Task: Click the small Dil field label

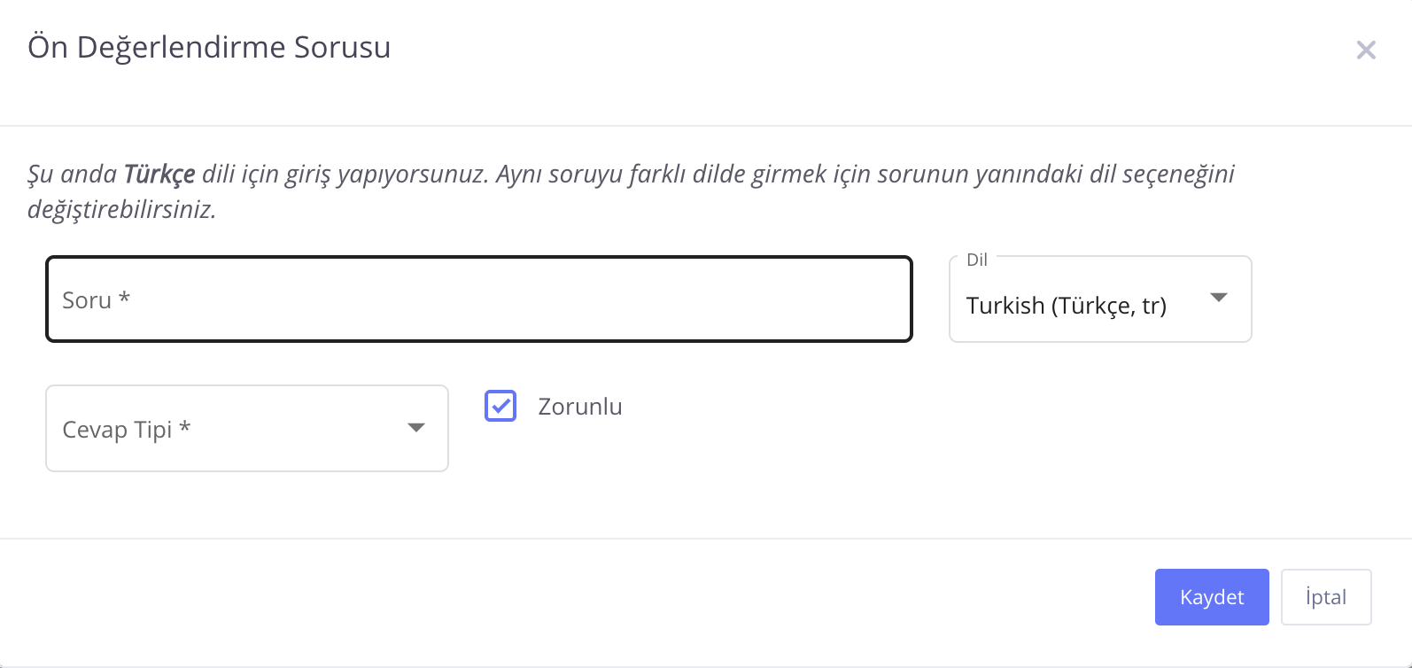Action: [977, 260]
